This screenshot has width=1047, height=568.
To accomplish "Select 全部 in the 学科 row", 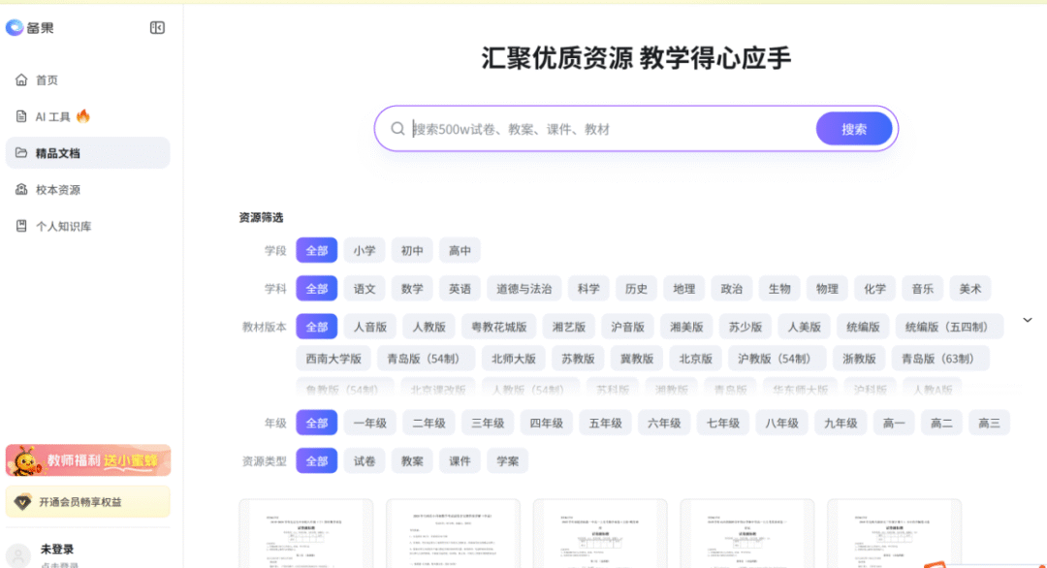I will pos(316,288).
